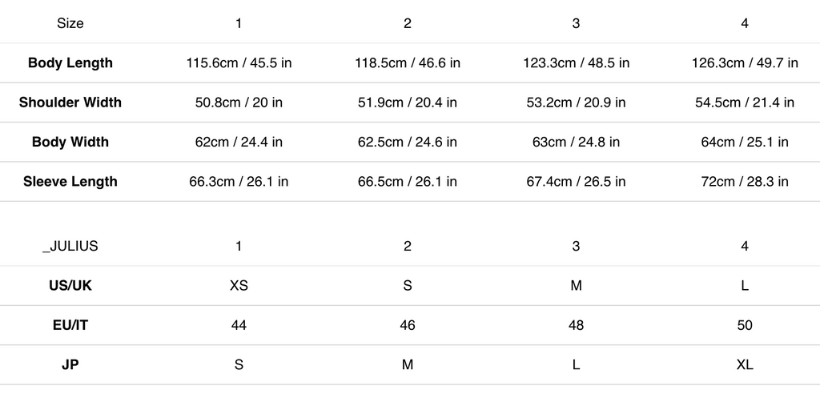820x406 pixels.
Task: Select the JP row label
Action: [x=70, y=364]
